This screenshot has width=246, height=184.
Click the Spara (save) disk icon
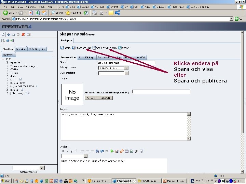tap(62, 48)
